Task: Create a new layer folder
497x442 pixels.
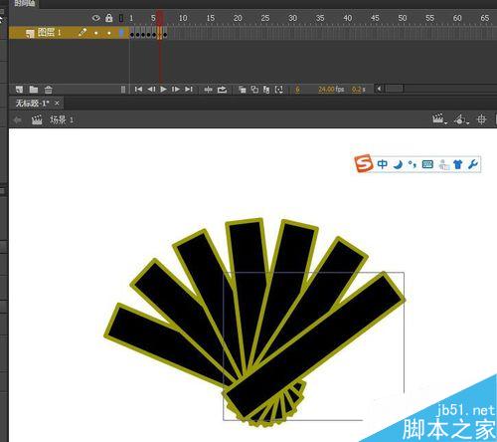Action: coord(34,90)
